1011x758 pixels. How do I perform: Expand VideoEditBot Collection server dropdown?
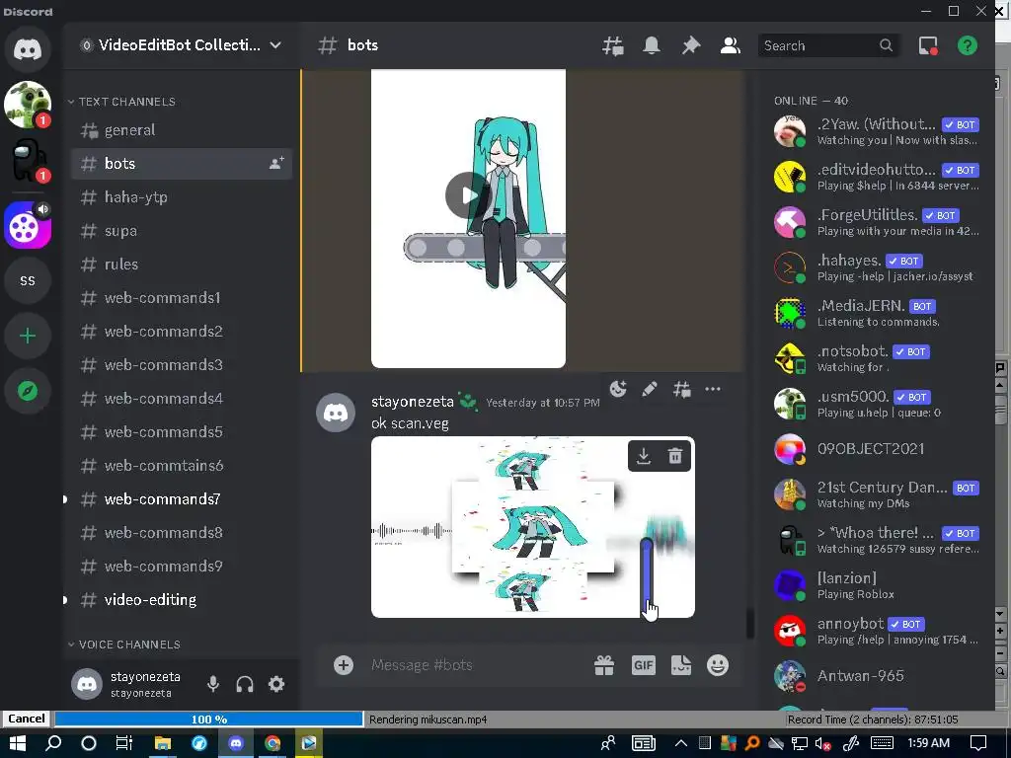click(x=275, y=45)
